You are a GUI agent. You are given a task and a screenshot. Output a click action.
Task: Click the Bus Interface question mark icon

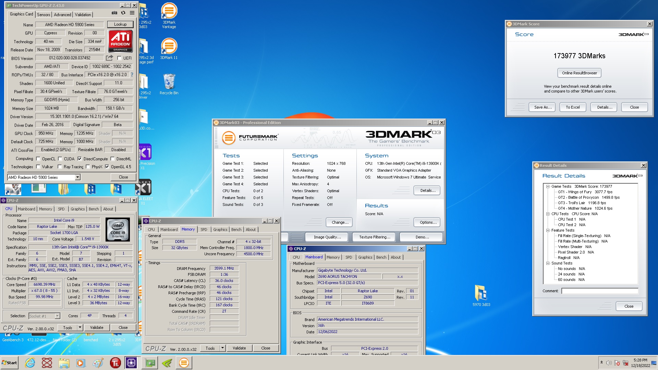(132, 75)
